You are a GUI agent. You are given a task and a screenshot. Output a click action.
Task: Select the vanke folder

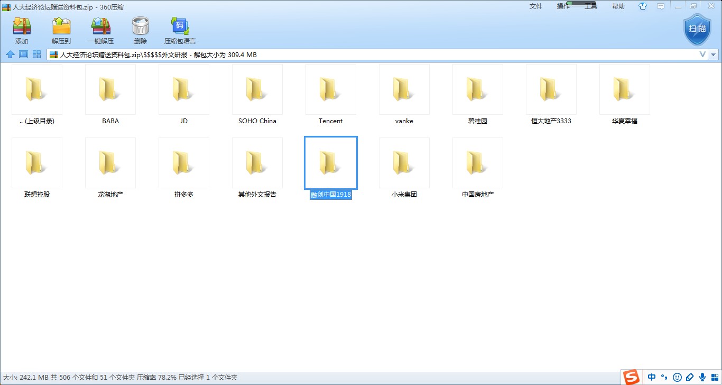coord(404,95)
